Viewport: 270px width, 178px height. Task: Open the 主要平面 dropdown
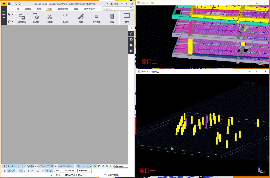pyautogui.click(x=84, y=171)
